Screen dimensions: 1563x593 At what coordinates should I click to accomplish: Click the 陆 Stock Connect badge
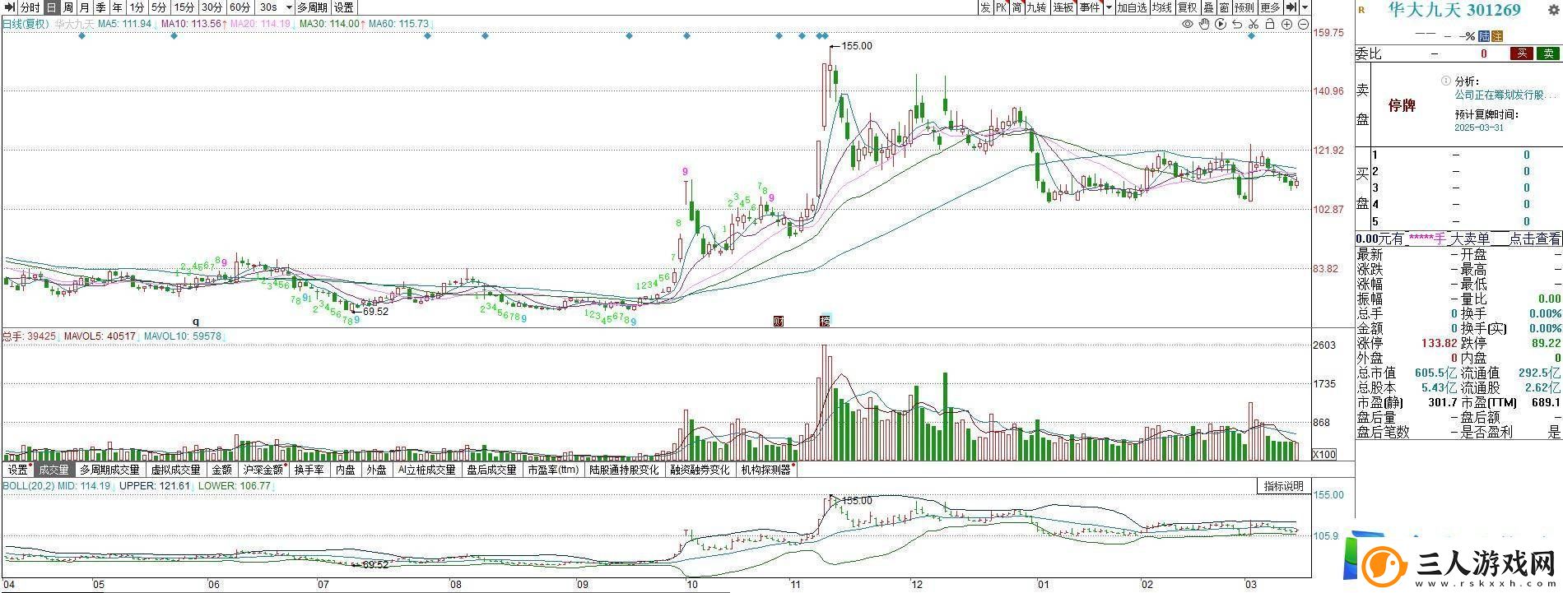[1484, 36]
